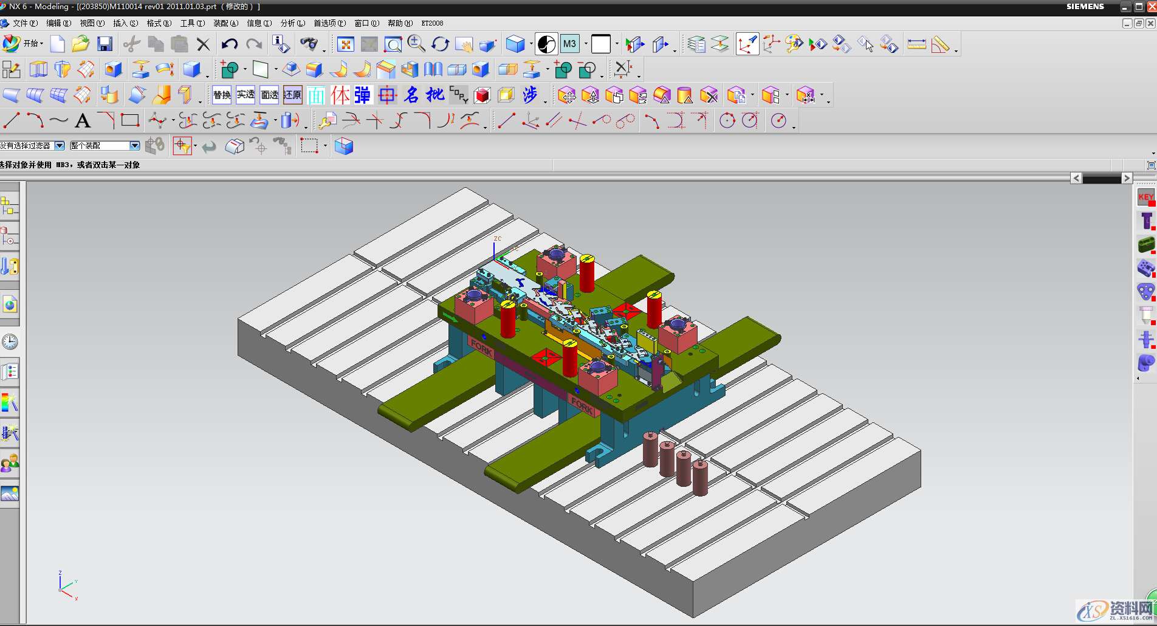The image size is (1157, 626).
Task: Open the selection type filter dropdown
Action: click(59, 146)
